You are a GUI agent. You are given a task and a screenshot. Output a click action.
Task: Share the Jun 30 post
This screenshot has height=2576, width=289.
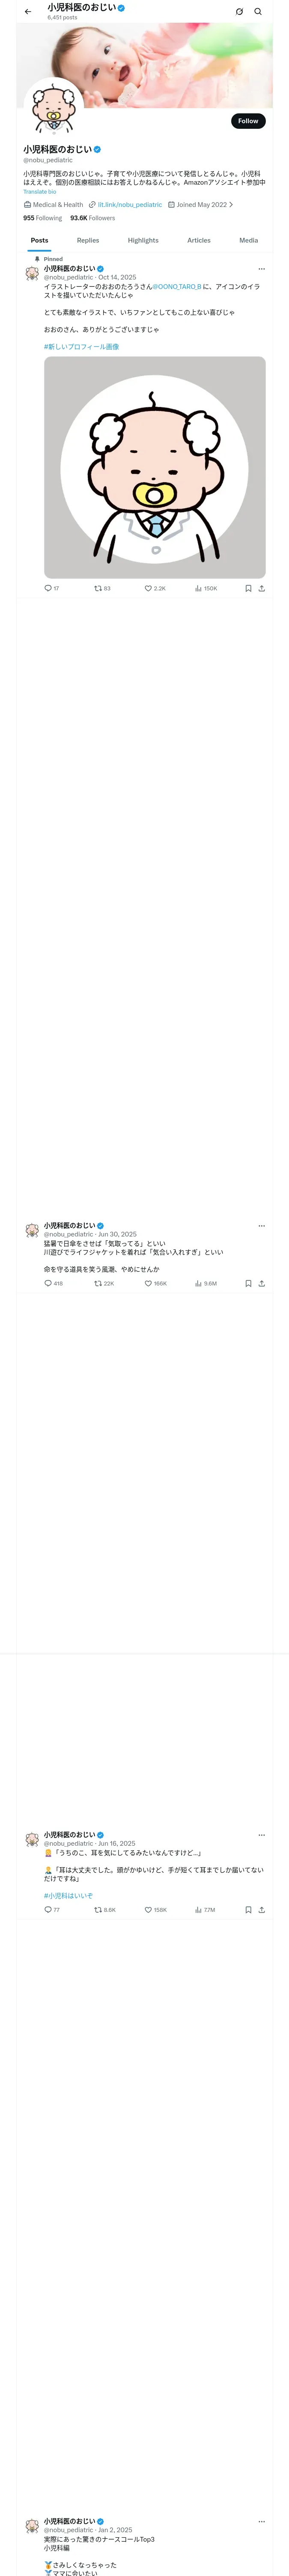pyautogui.click(x=262, y=1283)
